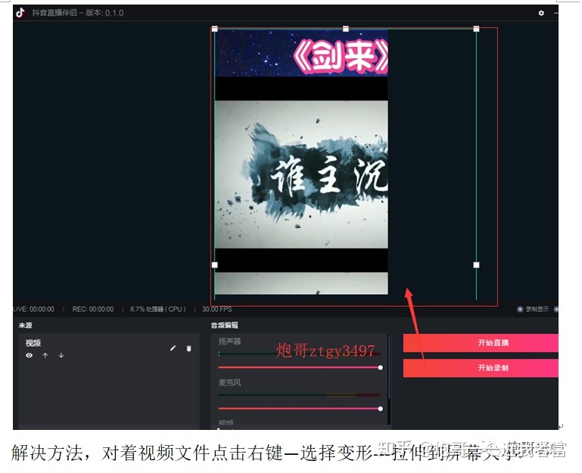This screenshot has width=582, height=473.
Task: Click the middle-left transform handle of the video
Action: pos(214,264)
